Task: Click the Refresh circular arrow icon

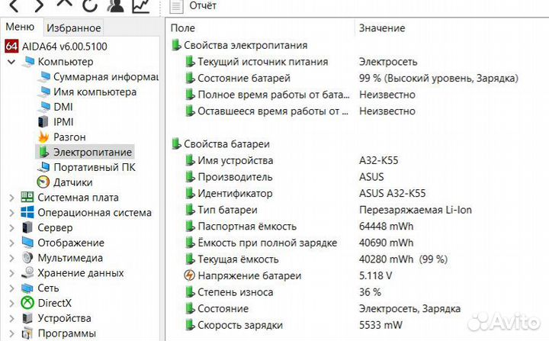Action: pyautogui.click(x=89, y=5)
